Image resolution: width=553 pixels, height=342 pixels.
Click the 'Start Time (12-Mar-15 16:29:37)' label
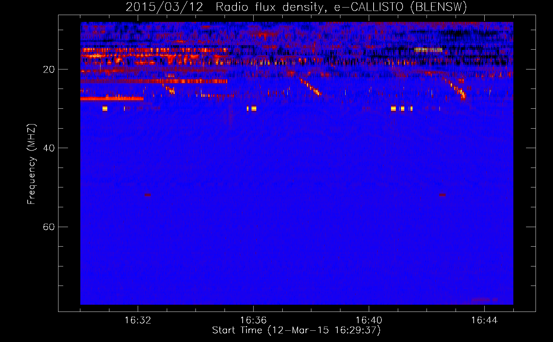[296, 330]
